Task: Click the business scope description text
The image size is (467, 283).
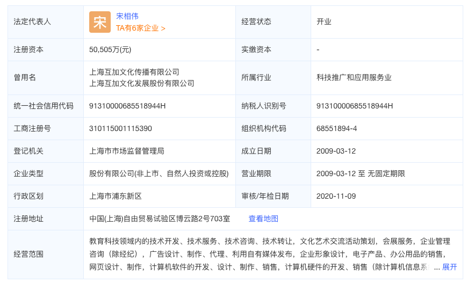Action: 270,254
